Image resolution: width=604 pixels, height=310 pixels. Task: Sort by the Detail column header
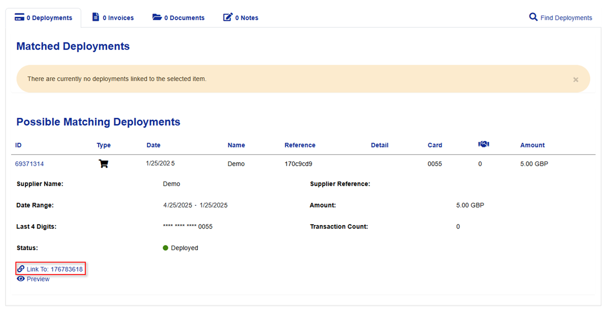tap(380, 145)
